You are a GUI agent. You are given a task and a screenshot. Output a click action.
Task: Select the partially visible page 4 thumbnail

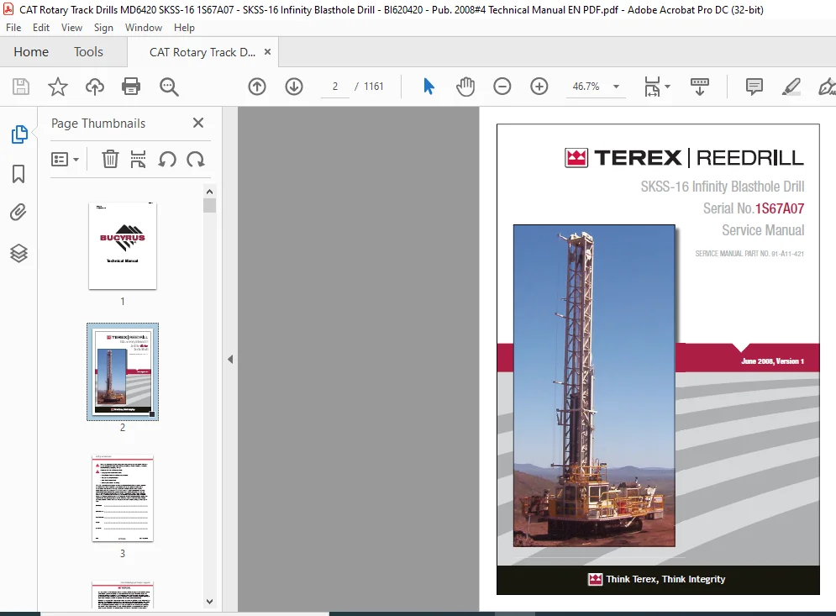coord(123,595)
